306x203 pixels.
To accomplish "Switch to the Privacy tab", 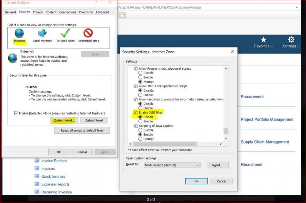I will 38,12.
